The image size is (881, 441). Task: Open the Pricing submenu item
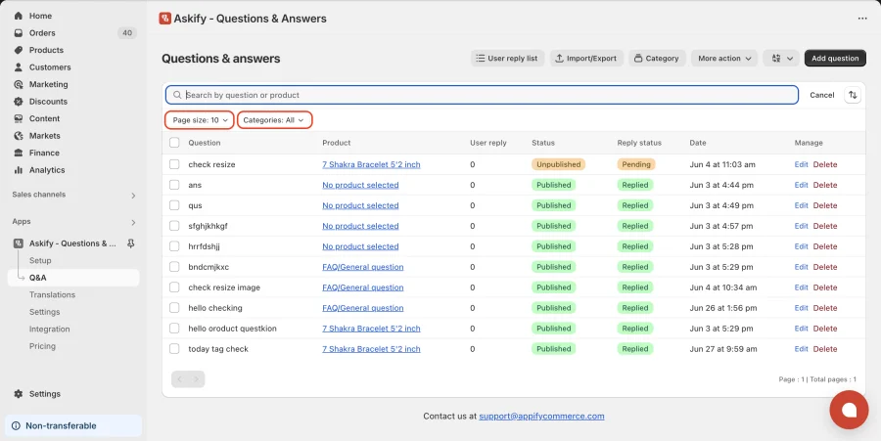coord(42,346)
